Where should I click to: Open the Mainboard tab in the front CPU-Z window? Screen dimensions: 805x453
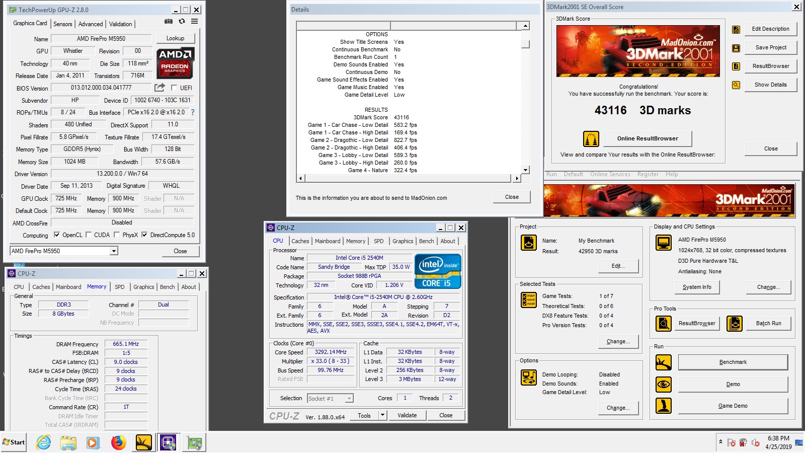point(328,241)
